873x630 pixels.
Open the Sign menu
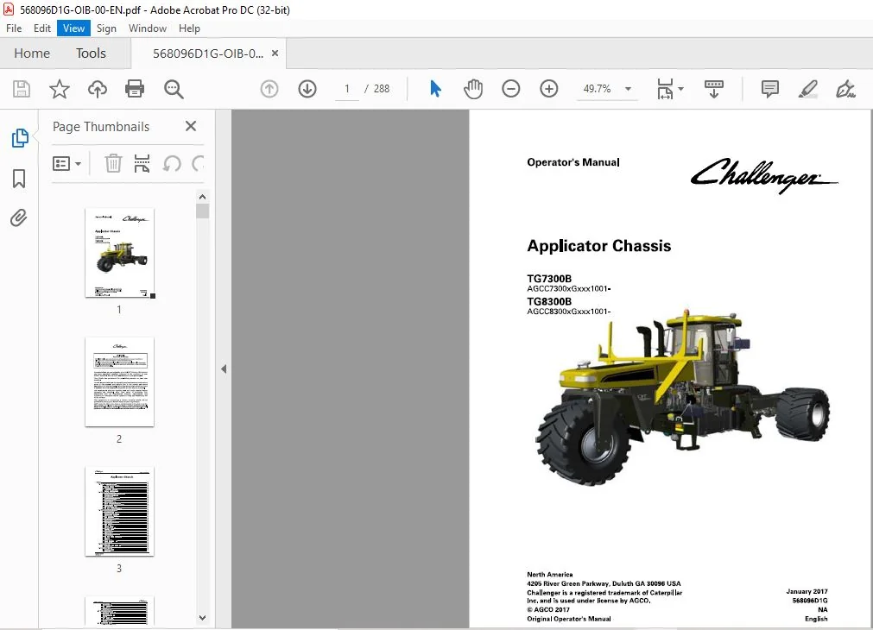click(106, 28)
